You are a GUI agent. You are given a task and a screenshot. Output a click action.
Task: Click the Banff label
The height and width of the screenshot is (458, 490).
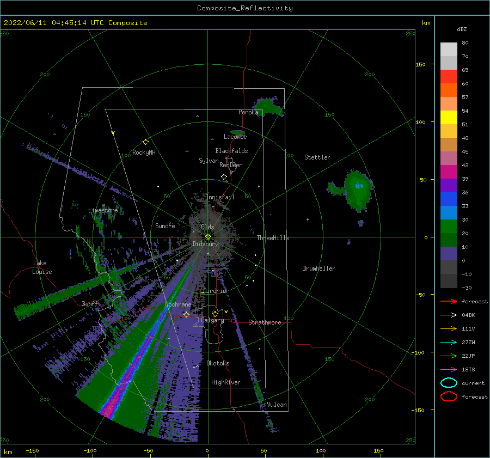pyautogui.click(x=90, y=303)
